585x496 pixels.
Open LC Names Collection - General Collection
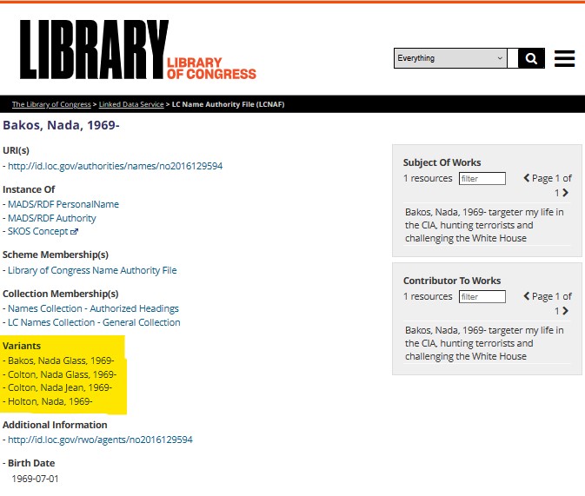94,322
